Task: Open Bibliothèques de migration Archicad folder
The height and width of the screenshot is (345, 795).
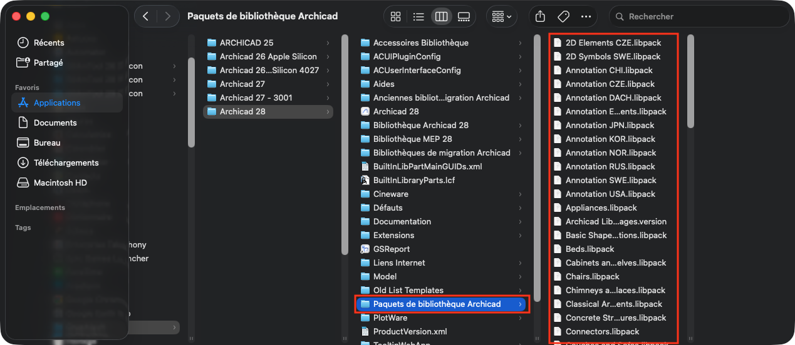Action: [x=442, y=152]
